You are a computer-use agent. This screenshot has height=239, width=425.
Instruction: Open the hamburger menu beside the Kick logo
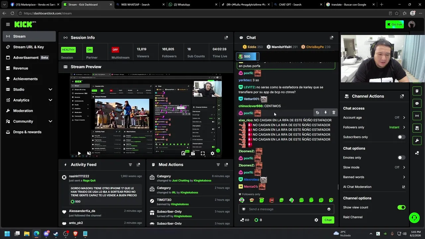pos(8,24)
